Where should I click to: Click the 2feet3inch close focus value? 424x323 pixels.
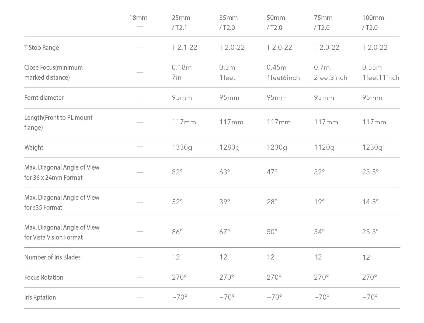tap(331, 78)
